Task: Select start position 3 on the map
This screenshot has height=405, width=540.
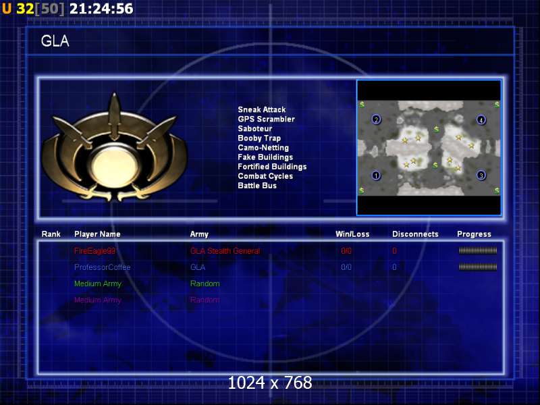Action: click(x=481, y=175)
